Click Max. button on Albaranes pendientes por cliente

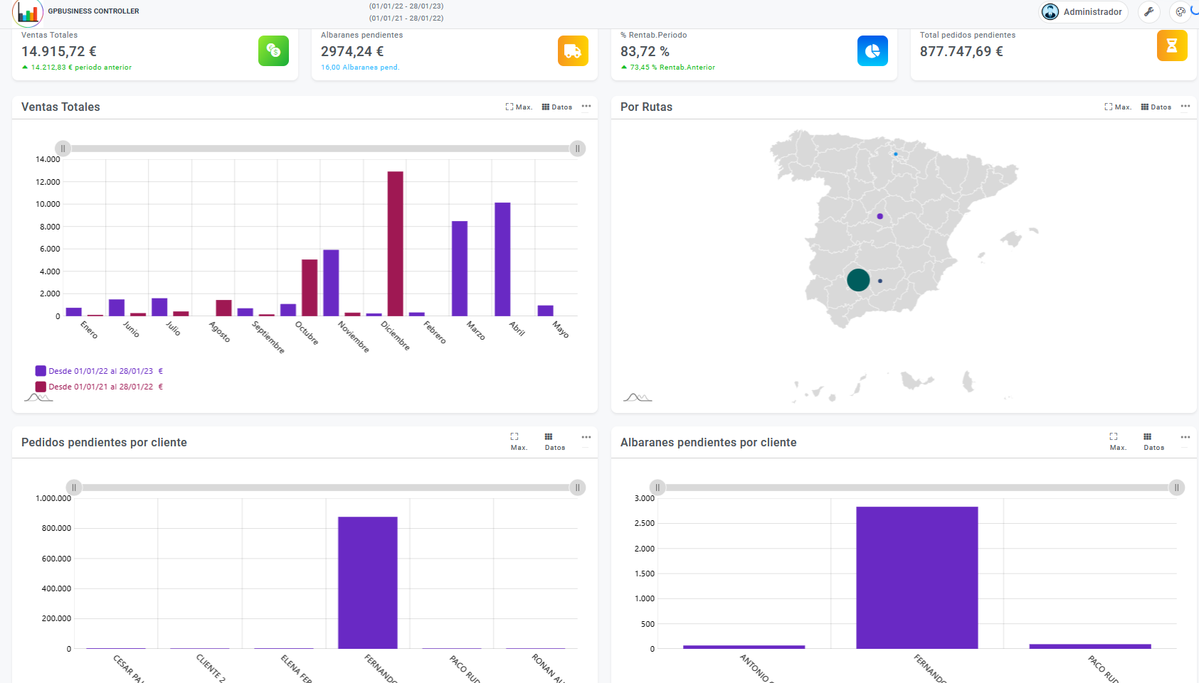point(1117,441)
